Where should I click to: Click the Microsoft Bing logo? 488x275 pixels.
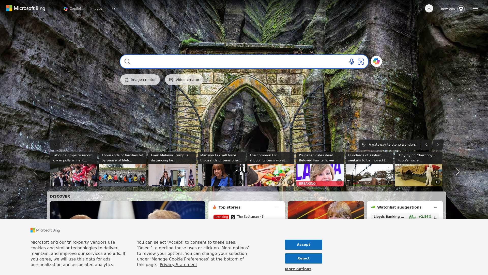(x=26, y=8)
